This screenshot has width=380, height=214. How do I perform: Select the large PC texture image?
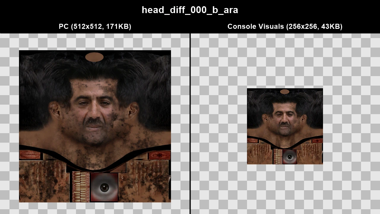point(95,126)
